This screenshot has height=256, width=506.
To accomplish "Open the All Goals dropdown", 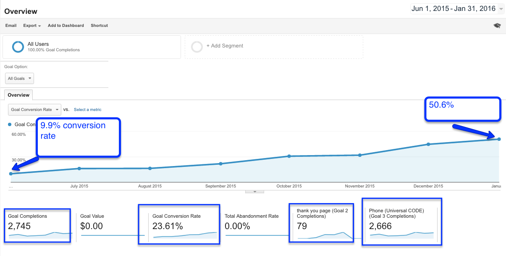I will pyautogui.click(x=20, y=79).
